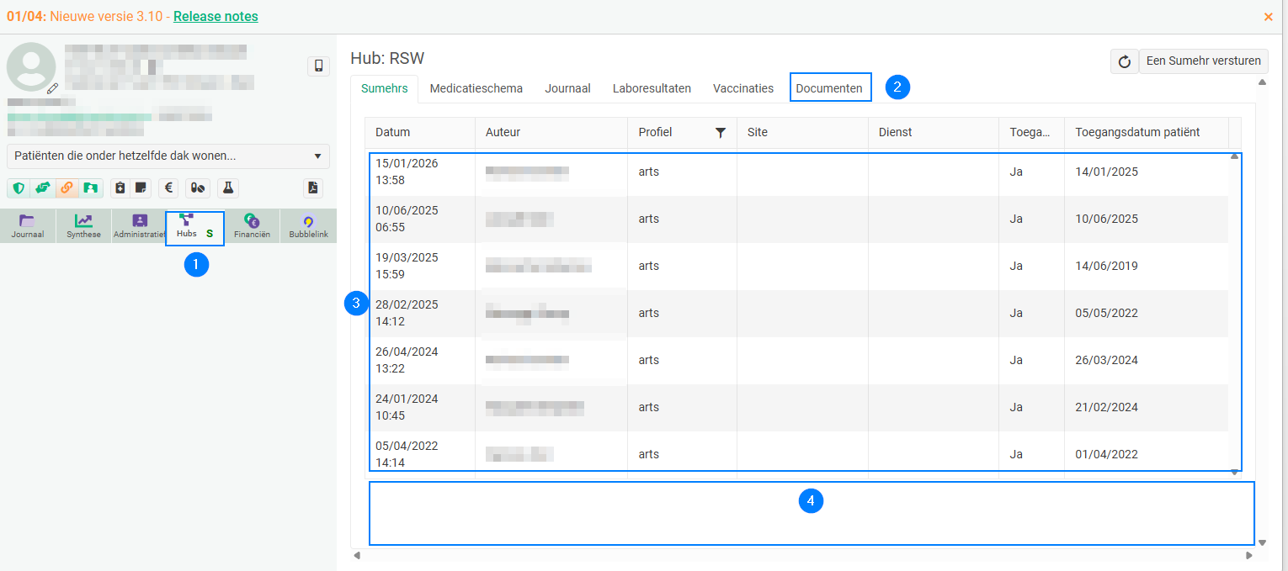Select the Sumehr row dated 15/01/2026
The image size is (1288, 571).
point(673,172)
